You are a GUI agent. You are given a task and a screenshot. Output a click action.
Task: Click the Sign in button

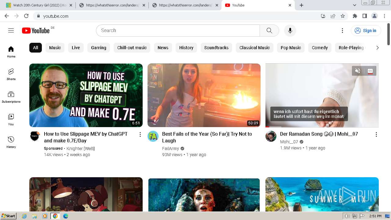pyautogui.click(x=366, y=31)
